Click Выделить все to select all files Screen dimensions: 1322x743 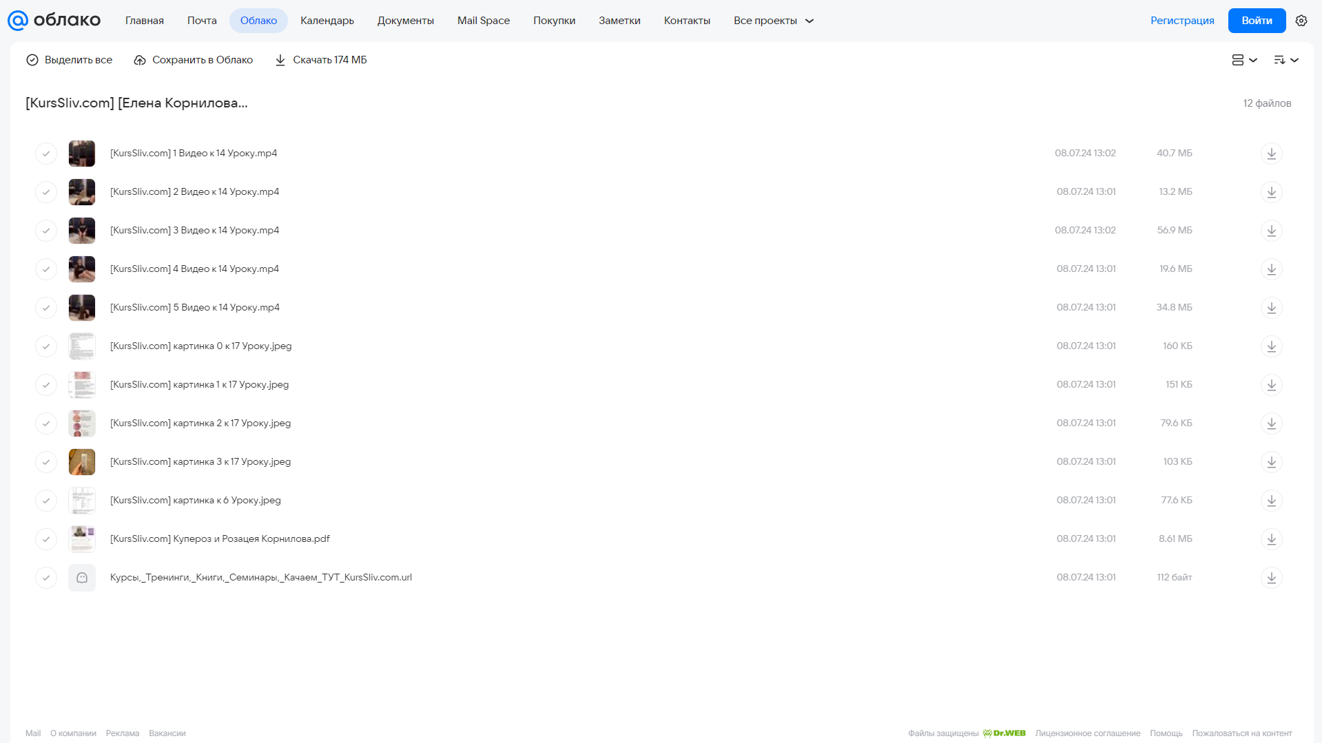(69, 60)
